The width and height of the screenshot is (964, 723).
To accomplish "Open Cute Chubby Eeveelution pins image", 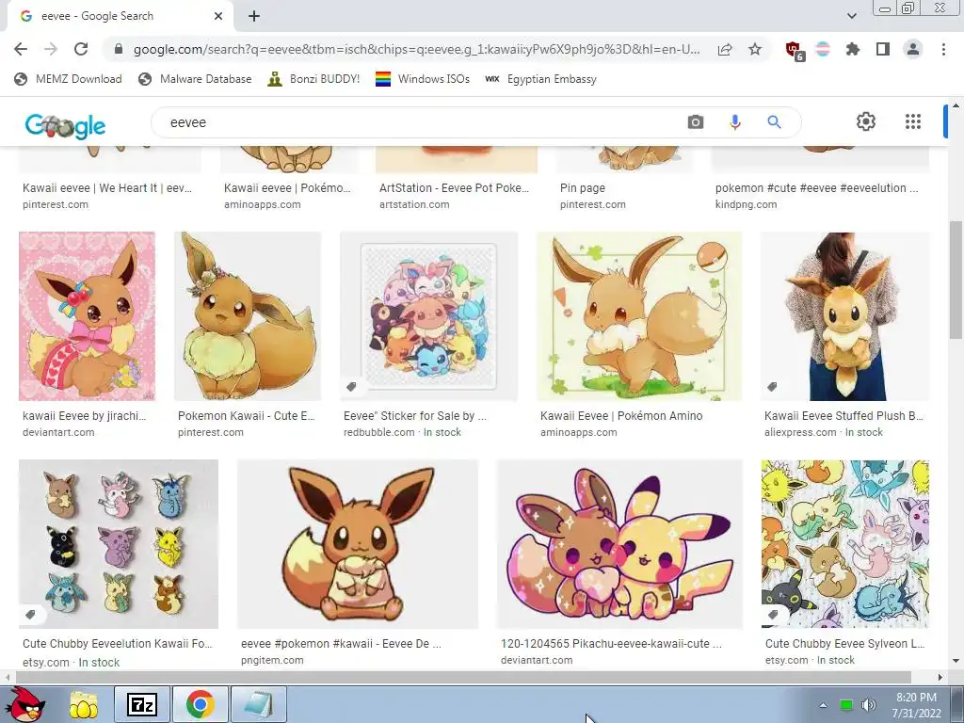I will [x=119, y=544].
